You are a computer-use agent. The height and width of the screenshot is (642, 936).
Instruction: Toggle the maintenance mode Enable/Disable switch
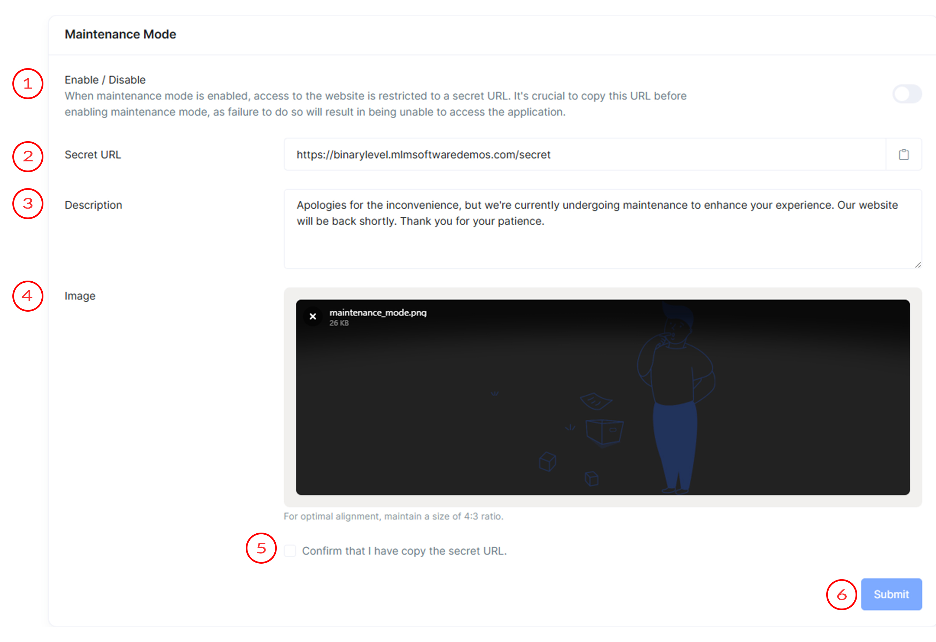click(x=907, y=94)
